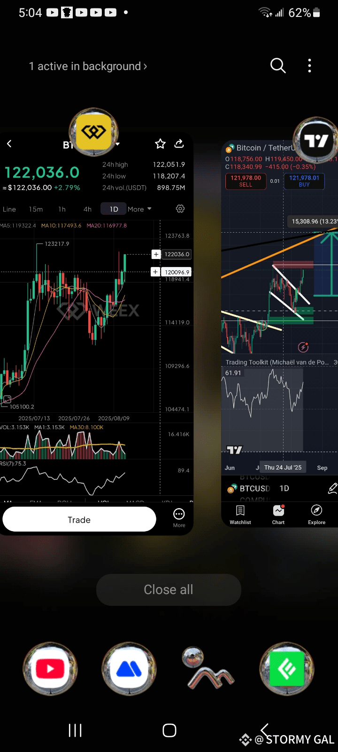338x752 pixels.
Task: Tap the Thu 24 Jul '25 date label
Action: point(283,467)
